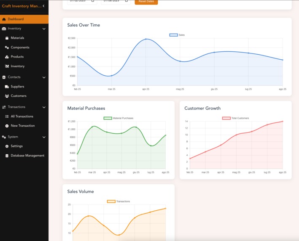Click the Inventory warehouse icon in sidebar header
299x241 pixels.
pos(4,29)
